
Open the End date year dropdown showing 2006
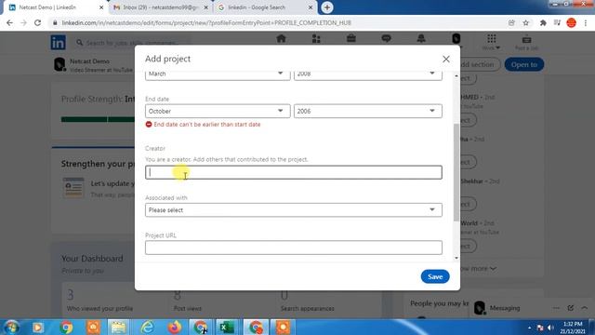(x=368, y=111)
